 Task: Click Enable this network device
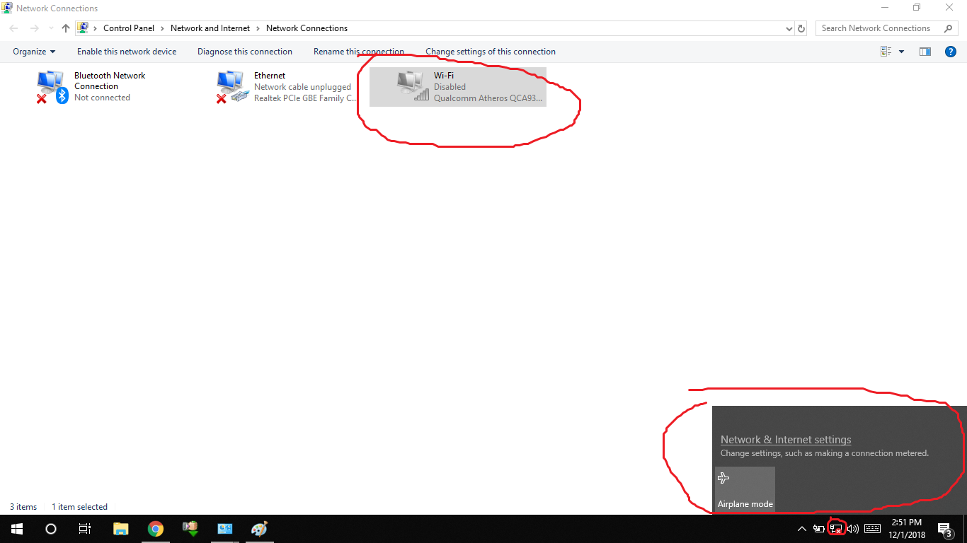[x=127, y=52]
